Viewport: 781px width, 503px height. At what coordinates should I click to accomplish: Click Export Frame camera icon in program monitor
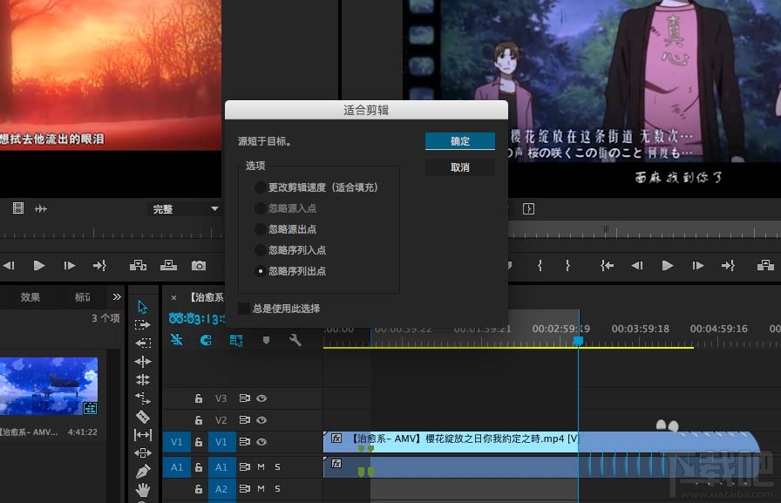(199, 266)
